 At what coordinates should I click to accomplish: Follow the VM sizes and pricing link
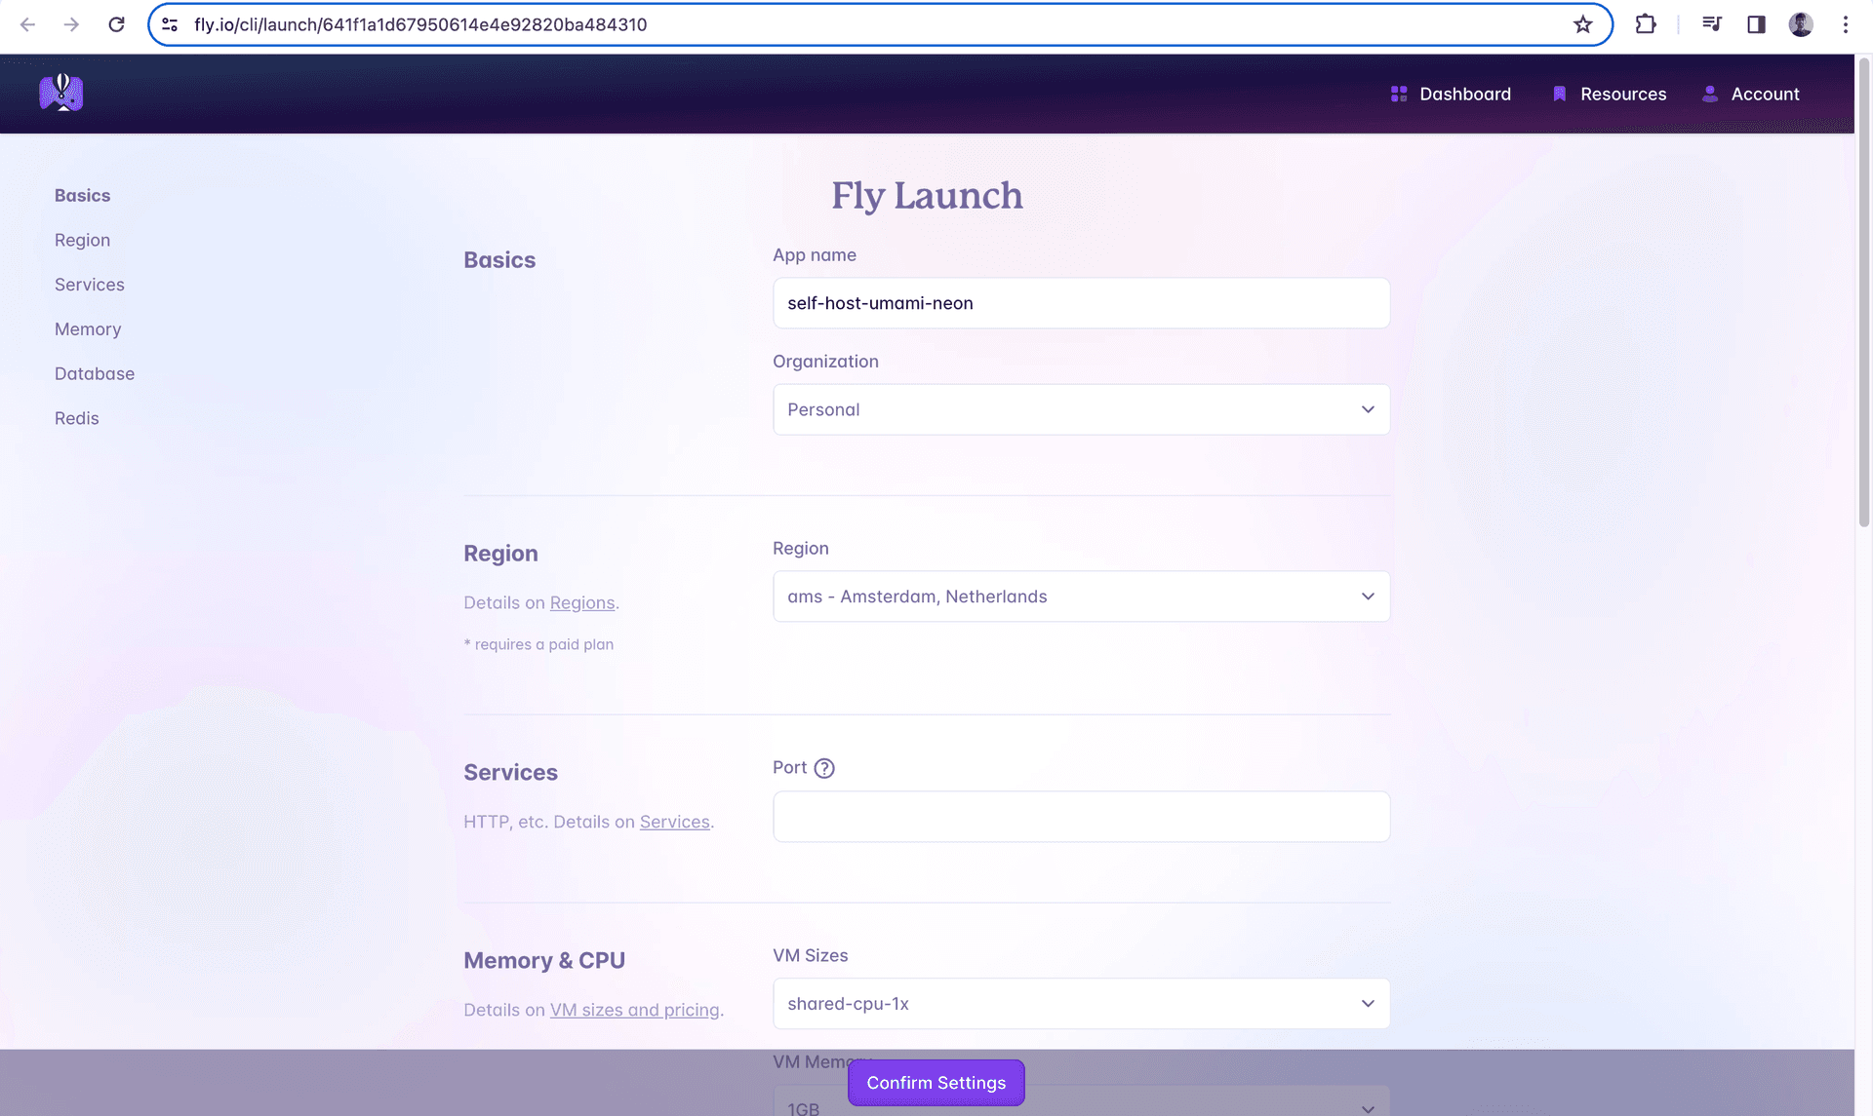tap(634, 1010)
